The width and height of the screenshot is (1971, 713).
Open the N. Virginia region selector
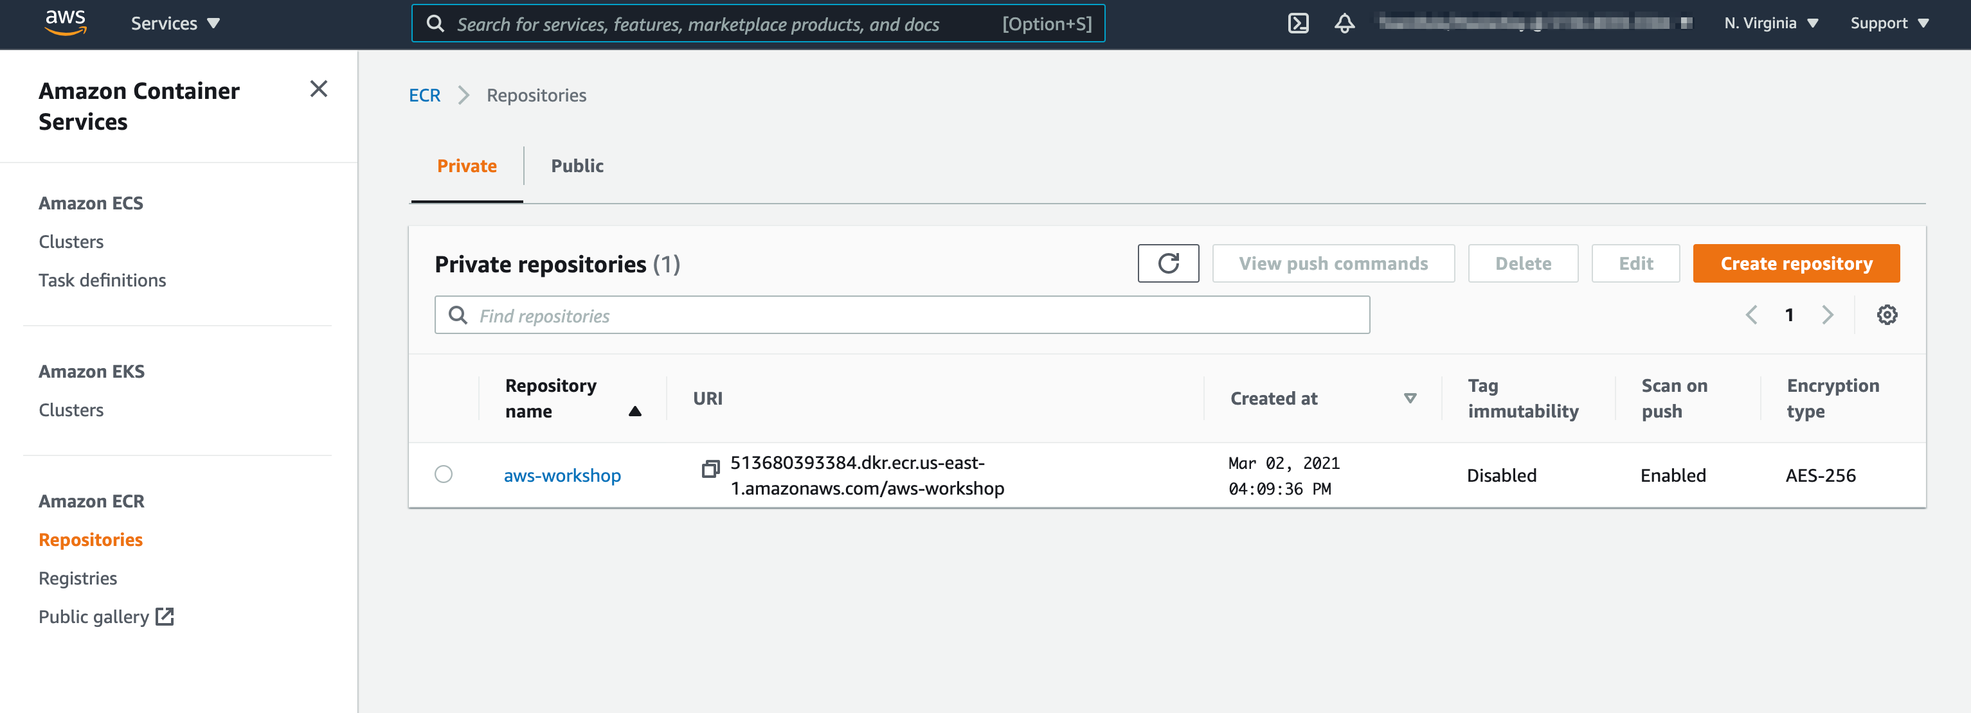[x=1770, y=24]
